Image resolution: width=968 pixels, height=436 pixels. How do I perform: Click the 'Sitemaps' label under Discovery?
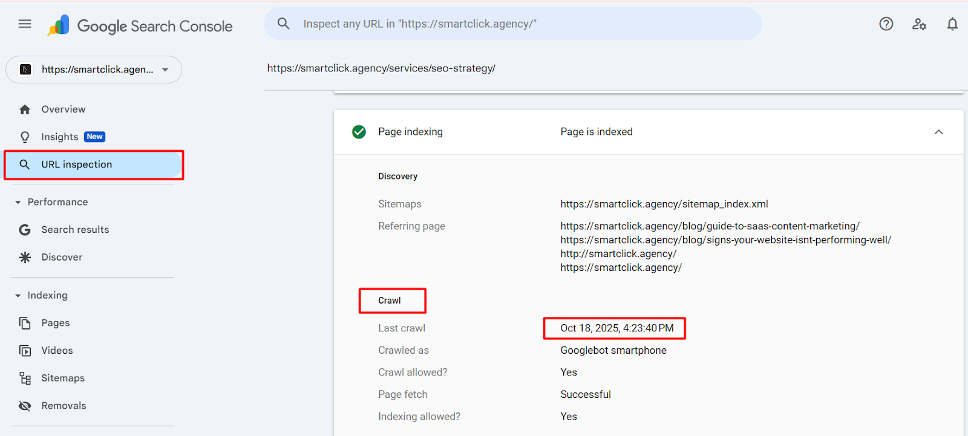click(400, 204)
